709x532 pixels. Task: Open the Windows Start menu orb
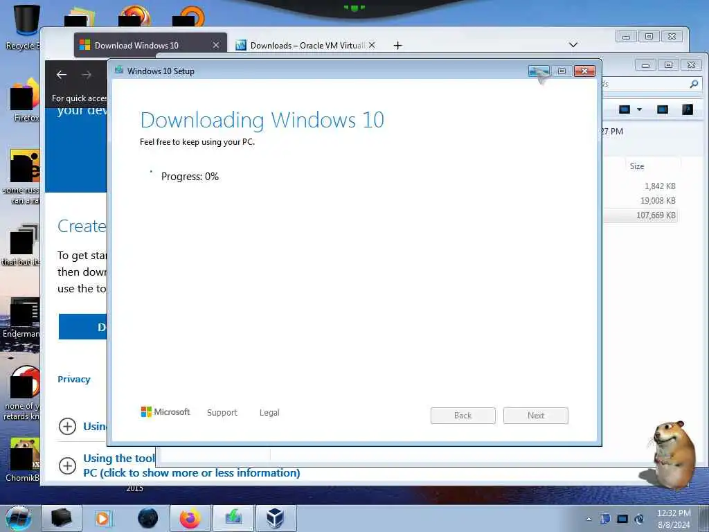coord(18,518)
